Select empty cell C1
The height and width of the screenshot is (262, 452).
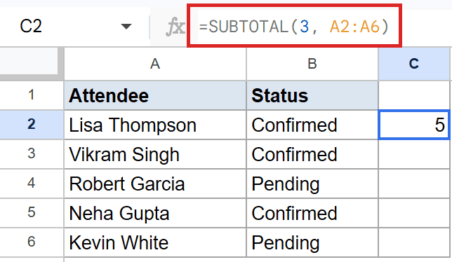click(x=414, y=95)
